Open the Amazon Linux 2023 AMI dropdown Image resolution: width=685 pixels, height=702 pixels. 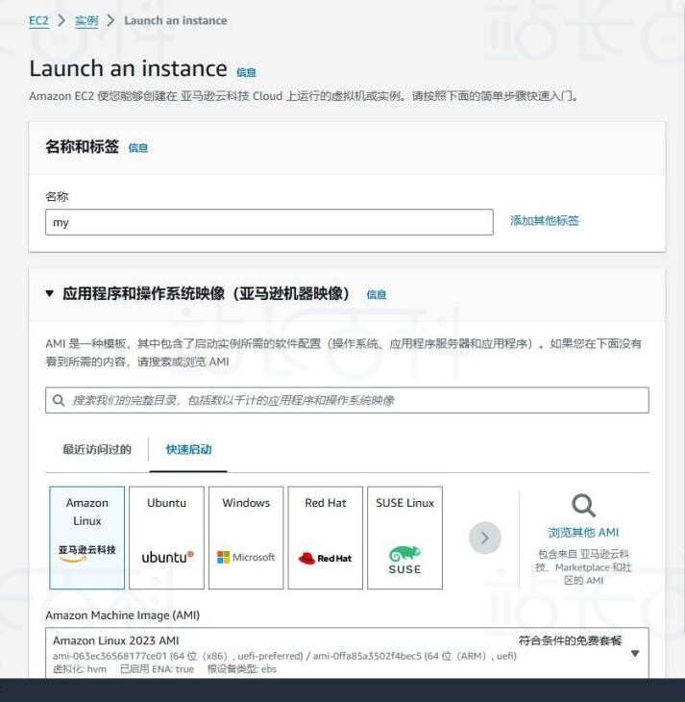[347, 653]
